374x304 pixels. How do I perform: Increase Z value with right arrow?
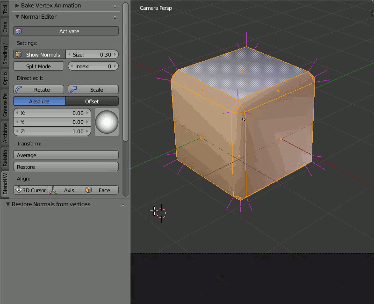(x=87, y=131)
